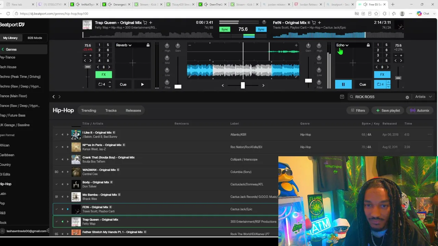Select R&B genre in sidebar

(x=3, y=213)
